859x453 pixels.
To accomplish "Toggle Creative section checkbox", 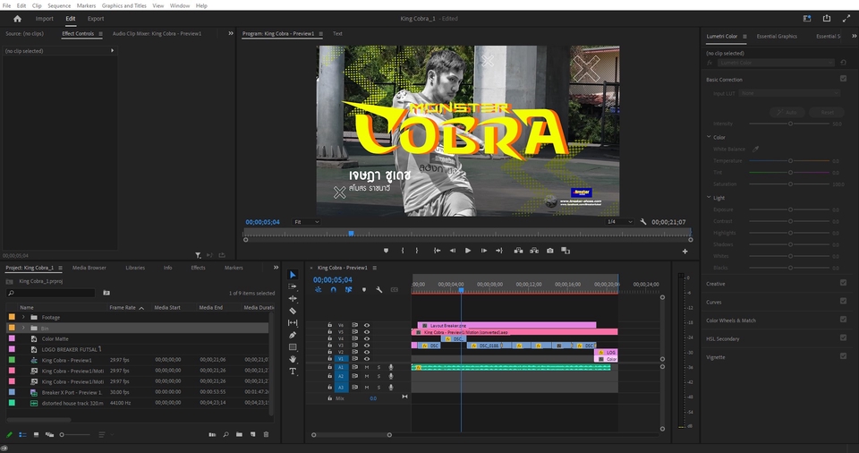I will tap(843, 283).
